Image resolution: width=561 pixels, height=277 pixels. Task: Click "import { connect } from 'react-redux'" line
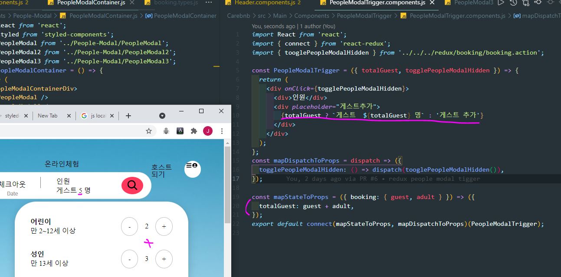coord(321,43)
